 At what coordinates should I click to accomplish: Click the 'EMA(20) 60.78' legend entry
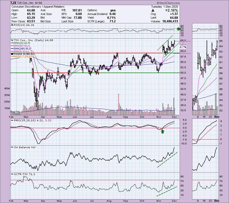click(x=22, y=43)
